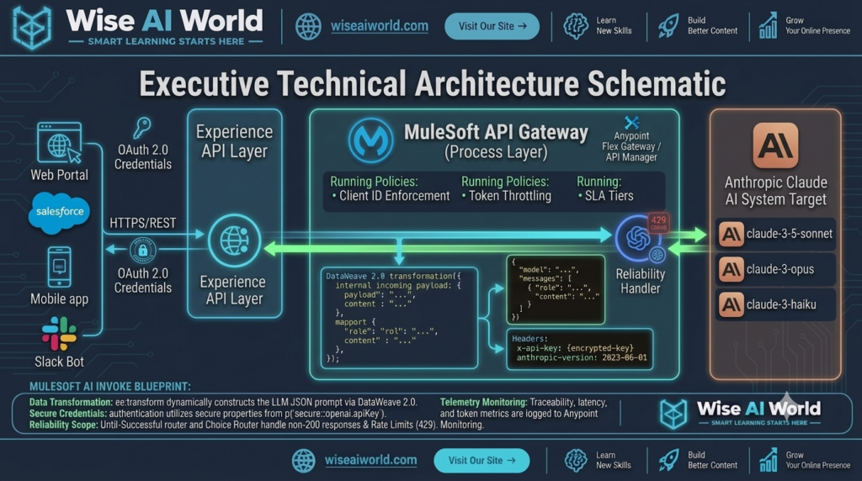This screenshot has height=481, width=862.
Task: Select the Web Portal browser icon
Action: tap(60, 142)
